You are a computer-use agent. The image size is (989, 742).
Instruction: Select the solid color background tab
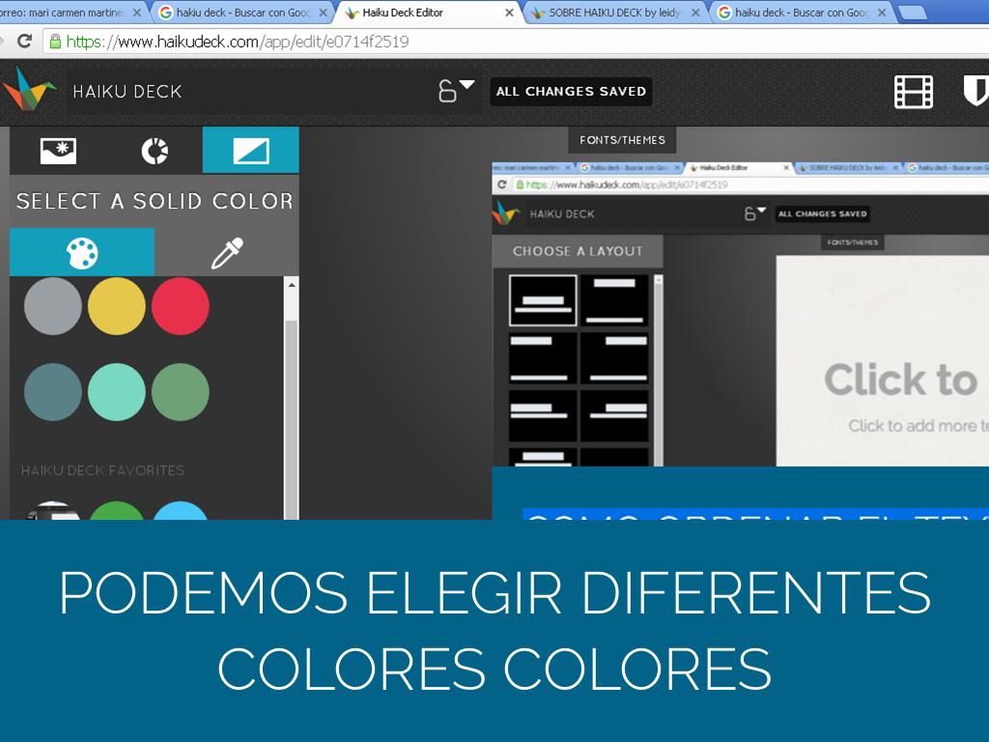click(251, 151)
